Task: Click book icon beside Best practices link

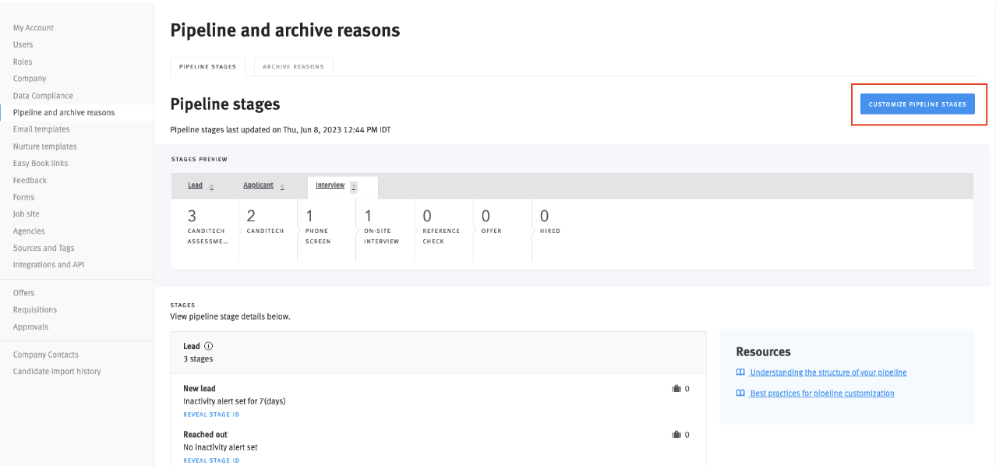Action: tap(740, 394)
